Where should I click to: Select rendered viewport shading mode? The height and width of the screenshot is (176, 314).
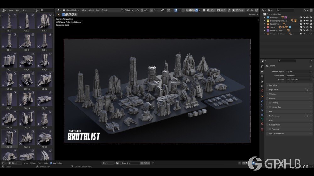(x=197, y=10)
